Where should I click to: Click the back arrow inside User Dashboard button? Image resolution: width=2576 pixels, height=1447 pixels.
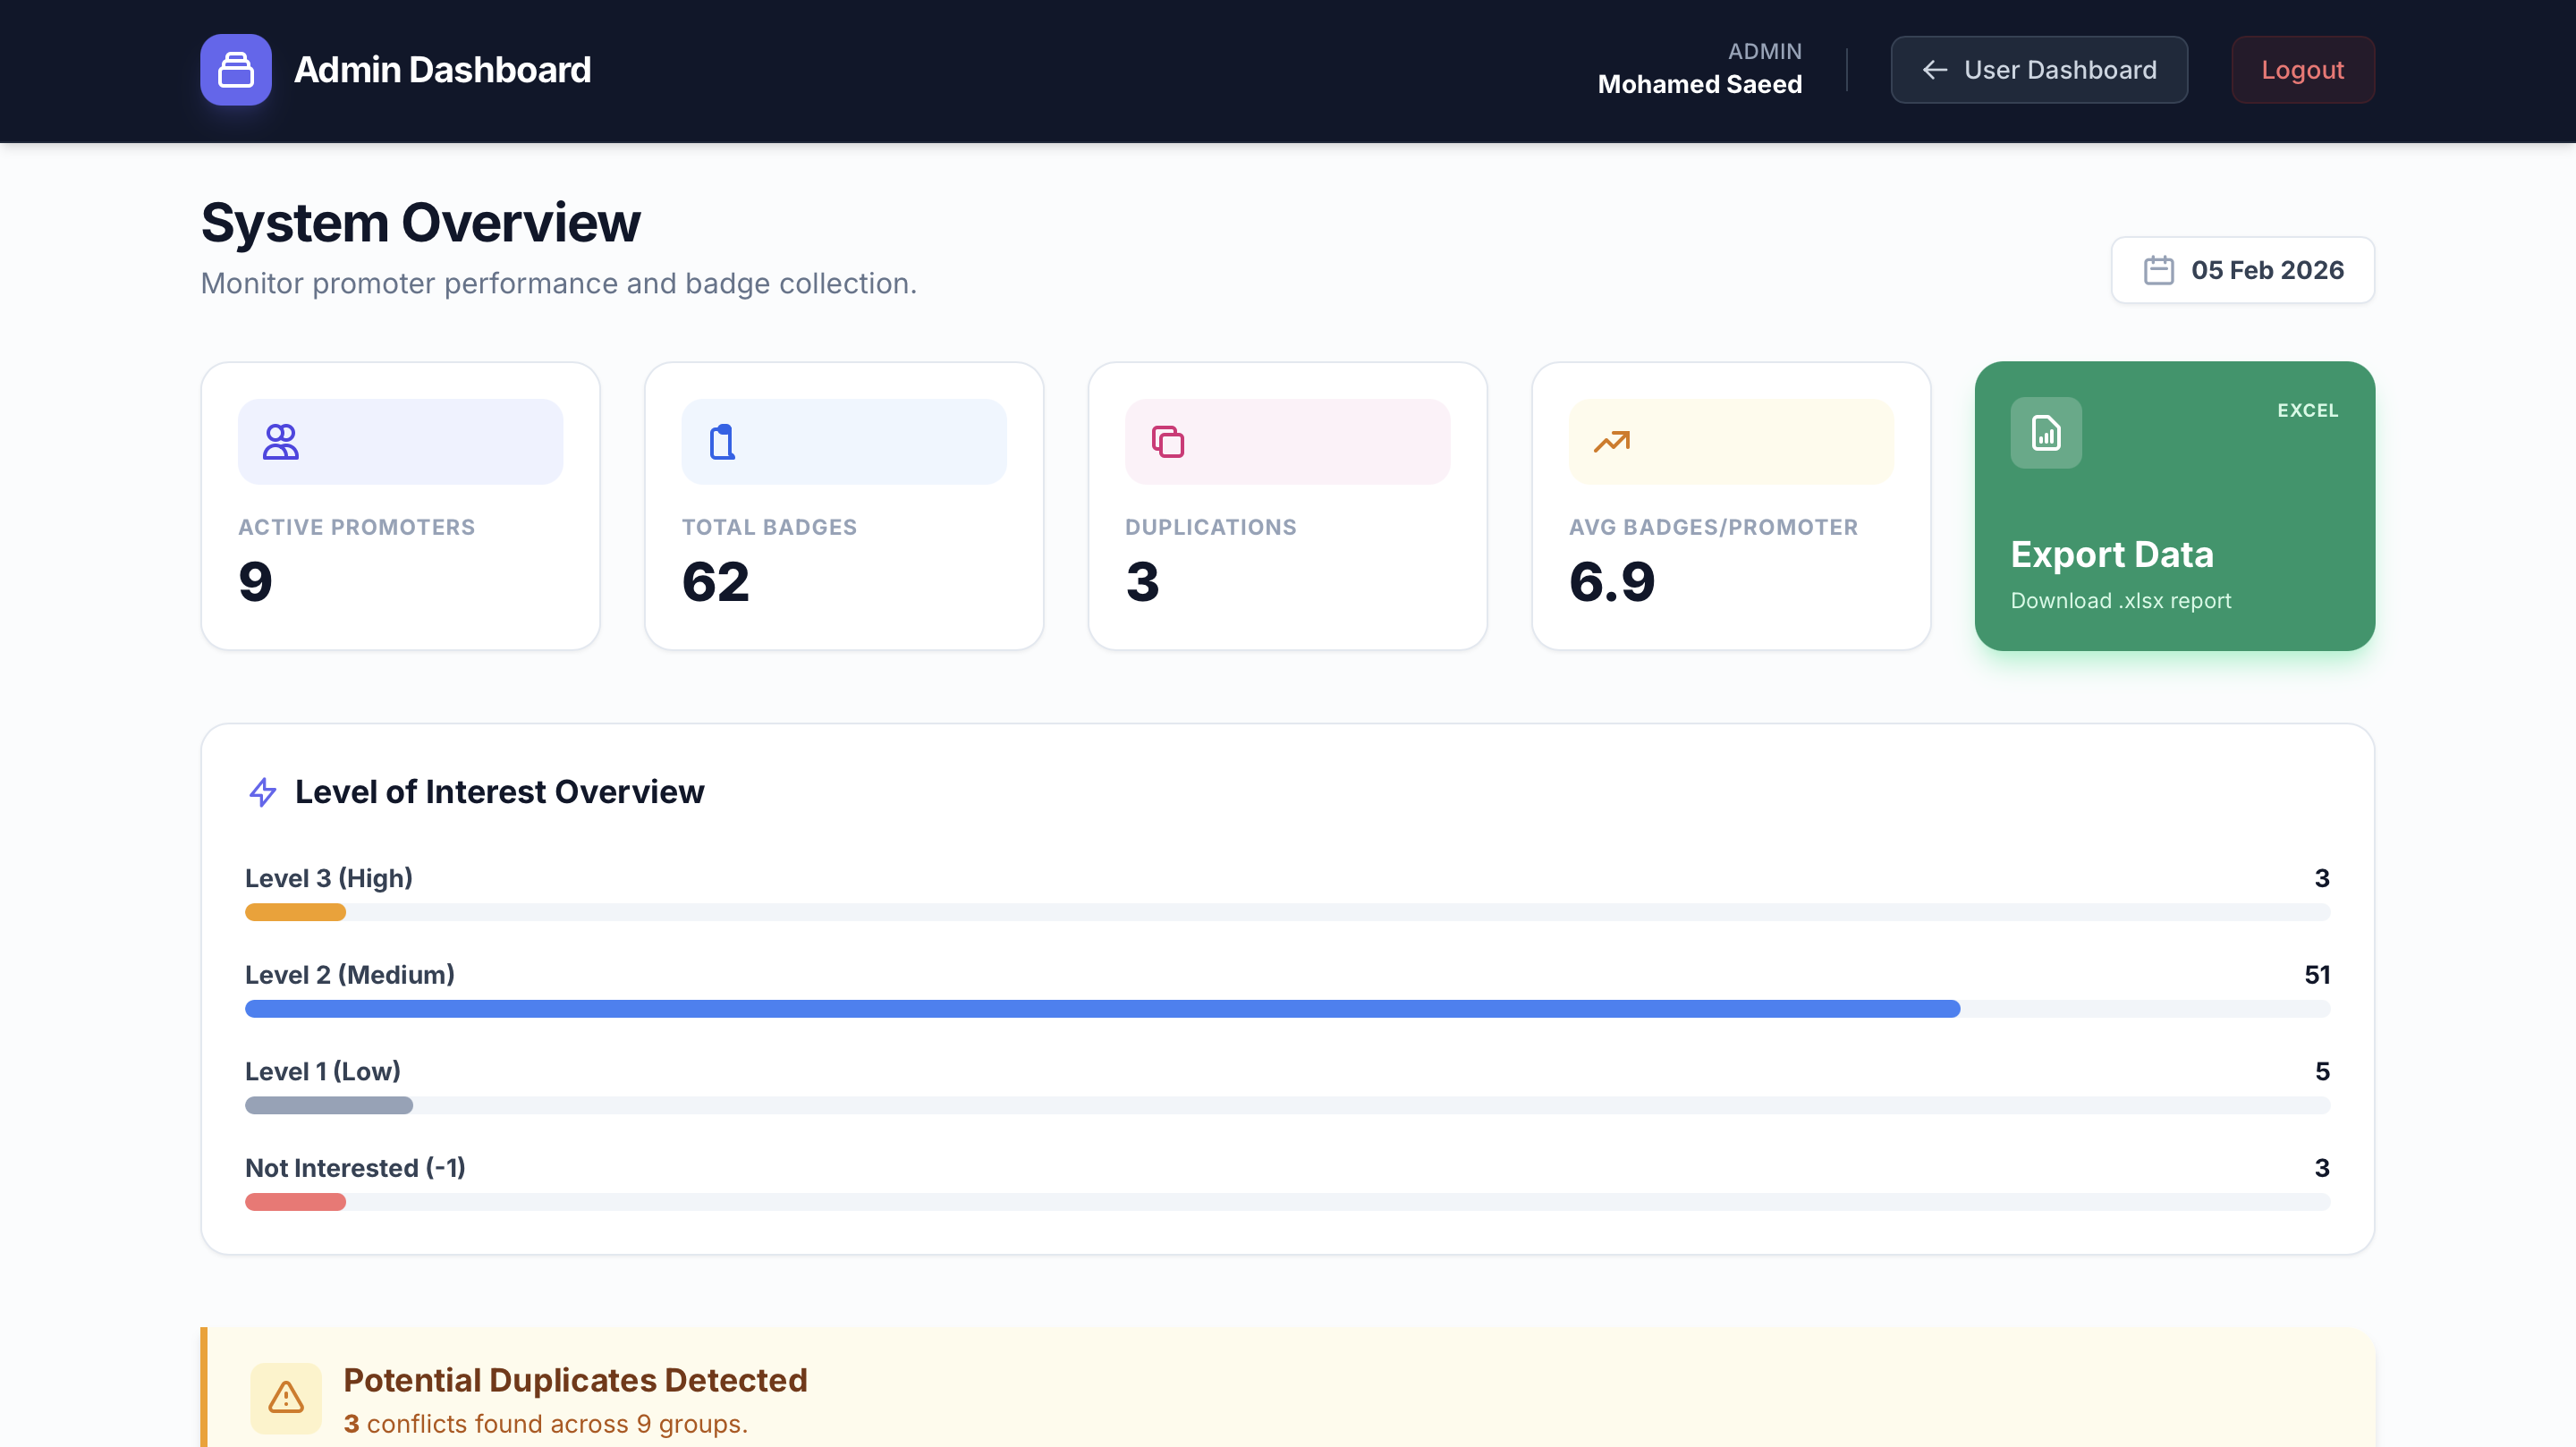click(x=1935, y=69)
